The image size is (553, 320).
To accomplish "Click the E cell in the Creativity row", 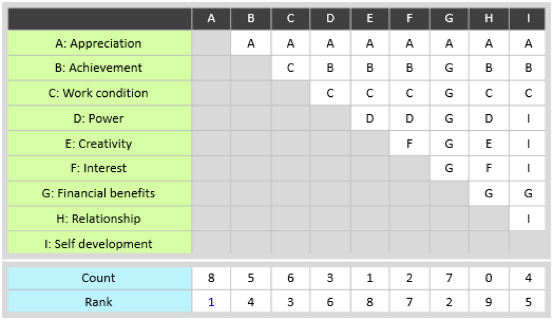I will click(488, 143).
